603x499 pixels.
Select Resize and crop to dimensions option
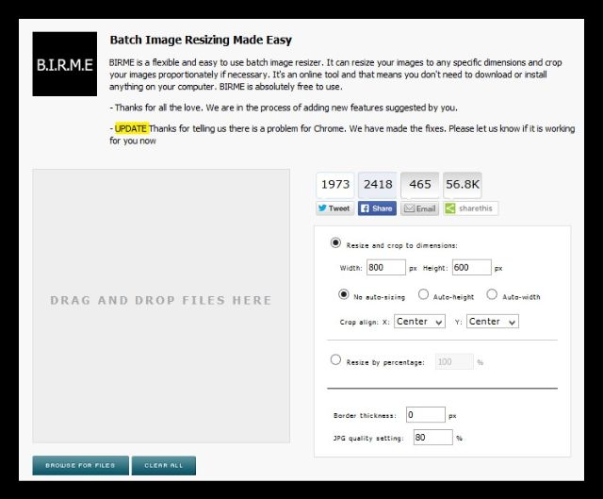coord(335,243)
